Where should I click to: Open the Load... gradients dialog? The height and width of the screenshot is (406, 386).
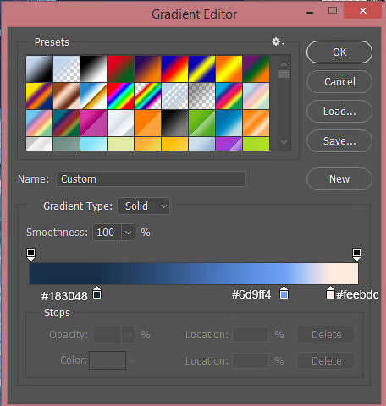point(339,112)
